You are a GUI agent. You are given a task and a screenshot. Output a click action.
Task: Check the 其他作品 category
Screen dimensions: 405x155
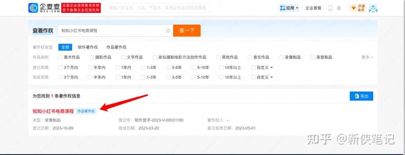218,57
